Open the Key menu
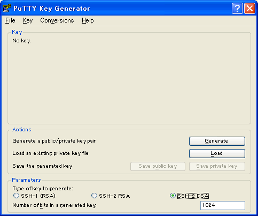258x216 pixels. (28, 20)
